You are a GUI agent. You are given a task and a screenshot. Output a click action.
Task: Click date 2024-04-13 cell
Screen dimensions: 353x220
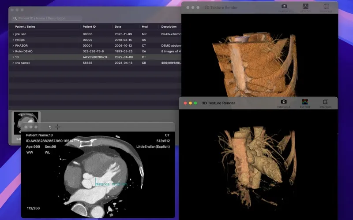pos(124,63)
